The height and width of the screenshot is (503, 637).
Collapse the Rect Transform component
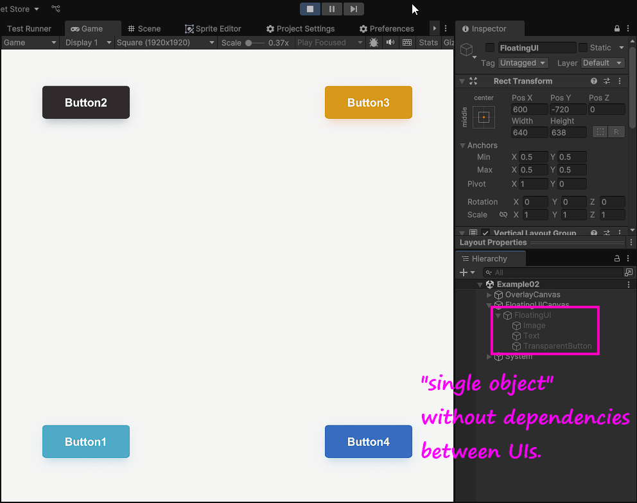[462, 81]
